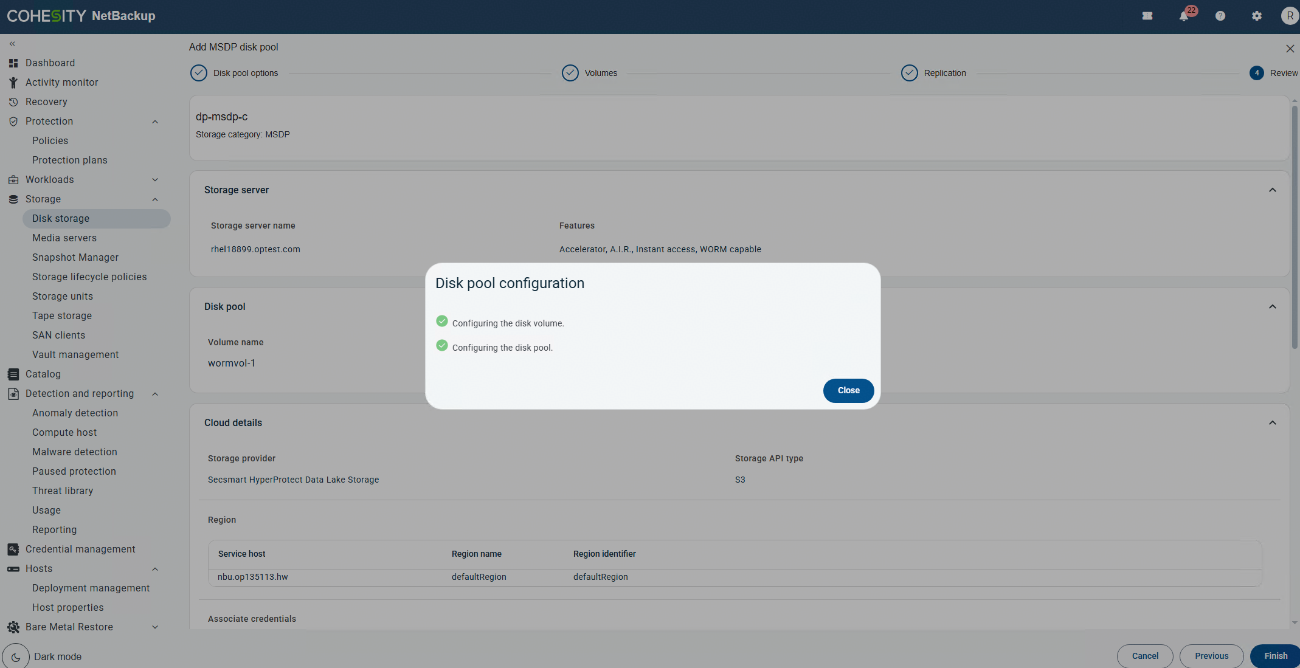The width and height of the screenshot is (1300, 668).
Task: Expand Bare Metal Restore chevron
Action: pos(155,627)
